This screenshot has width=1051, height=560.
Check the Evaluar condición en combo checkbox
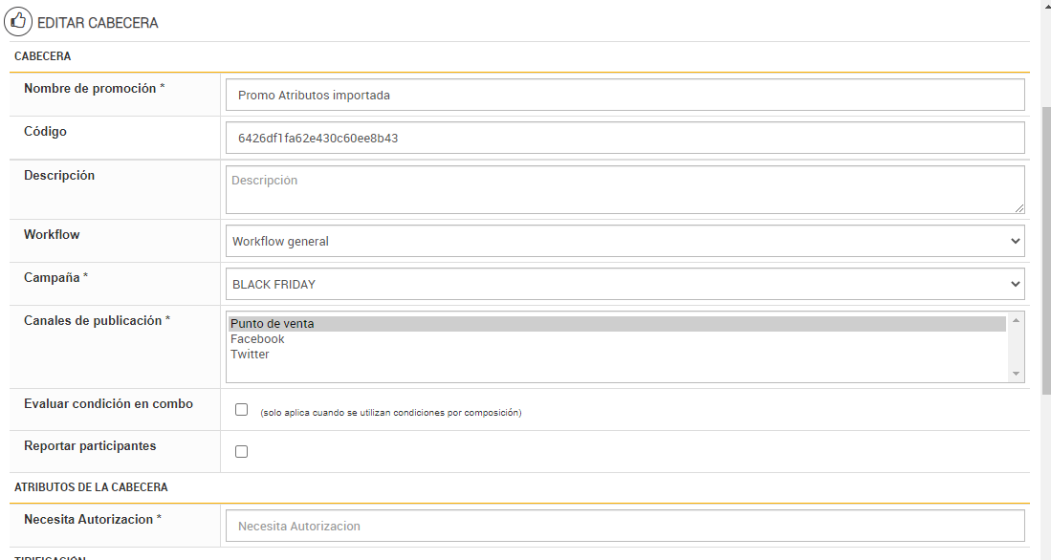241,410
